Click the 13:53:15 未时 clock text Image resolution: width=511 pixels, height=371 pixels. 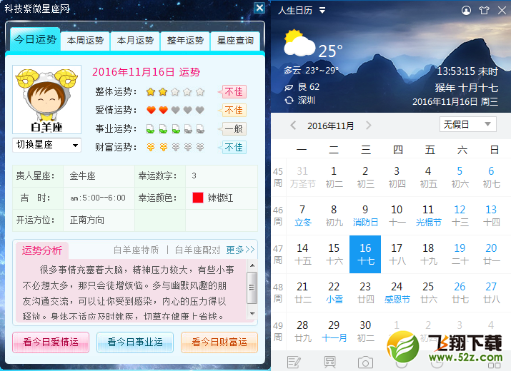coord(467,71)
